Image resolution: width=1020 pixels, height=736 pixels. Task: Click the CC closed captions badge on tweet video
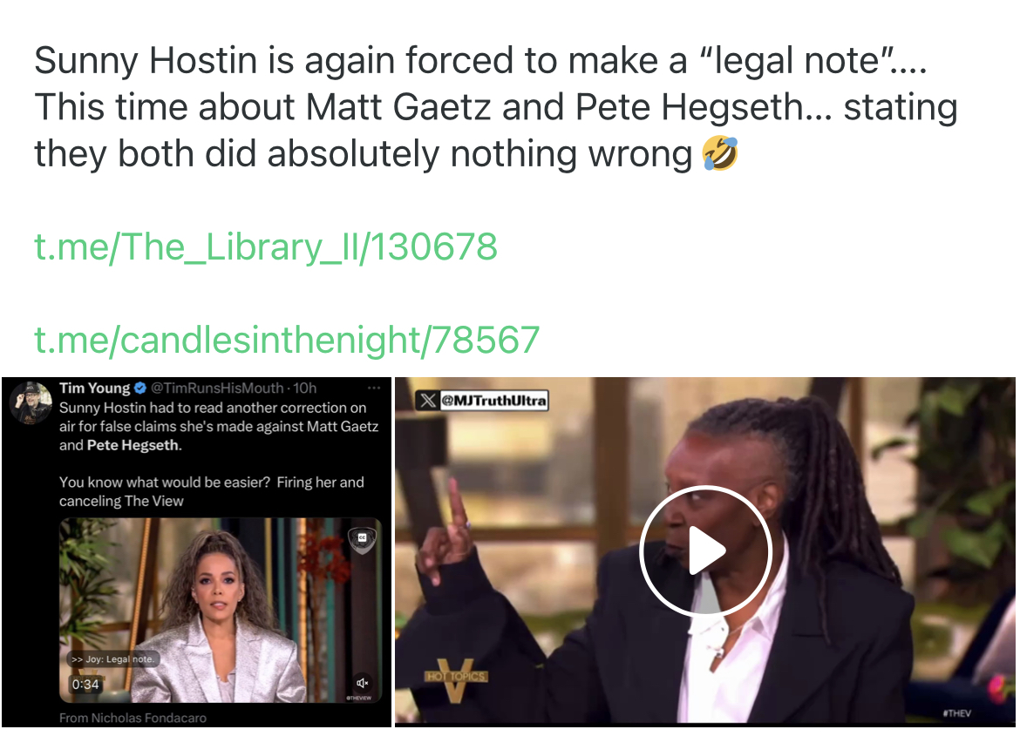point(363,538)
